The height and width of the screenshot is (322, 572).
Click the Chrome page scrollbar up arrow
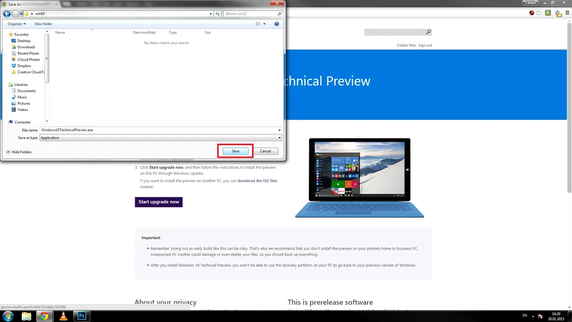(x=569, y=21)
